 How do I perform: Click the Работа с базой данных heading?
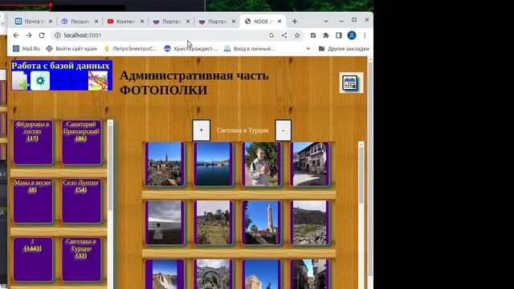60,66
